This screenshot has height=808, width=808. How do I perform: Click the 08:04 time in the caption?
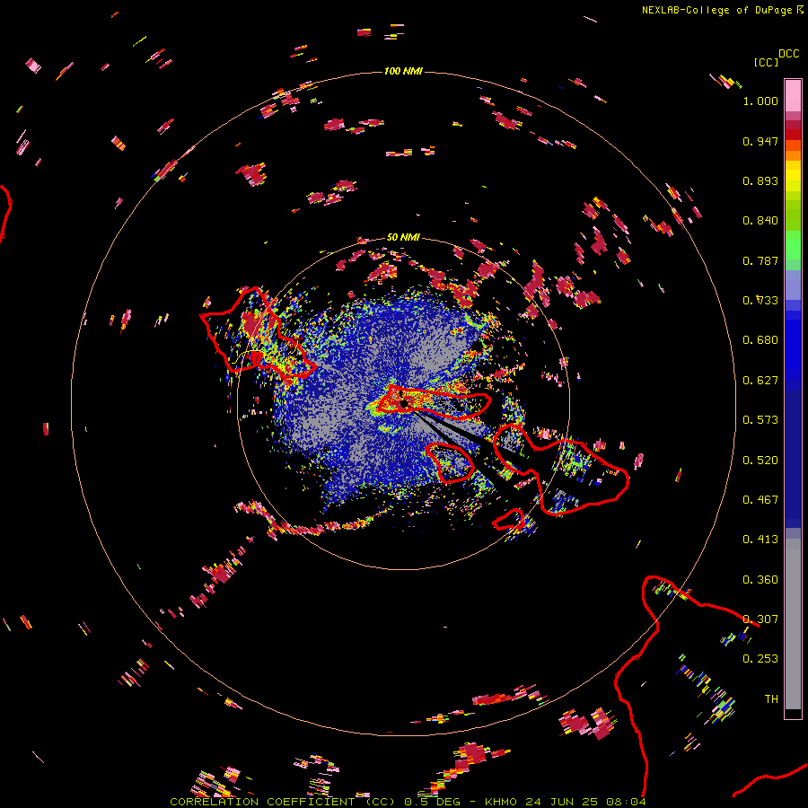pos(626,802)
